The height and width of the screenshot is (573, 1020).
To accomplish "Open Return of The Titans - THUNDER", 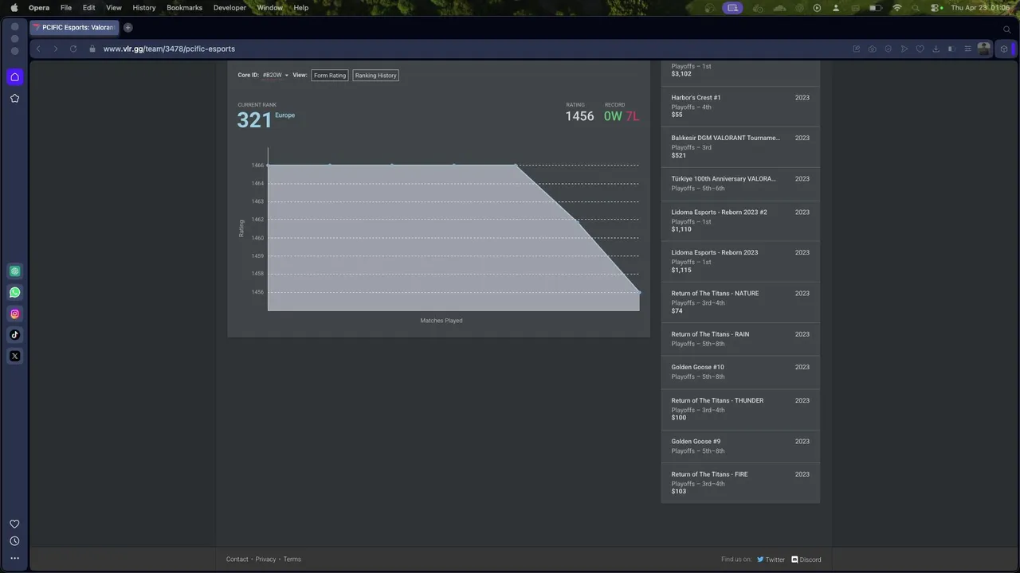I will coord(740,409).
